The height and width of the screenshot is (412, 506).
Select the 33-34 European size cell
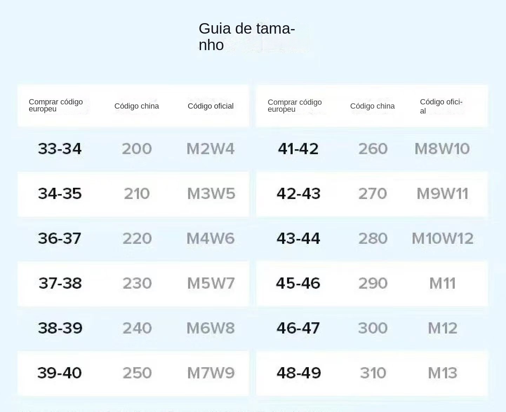click(60, 149)
